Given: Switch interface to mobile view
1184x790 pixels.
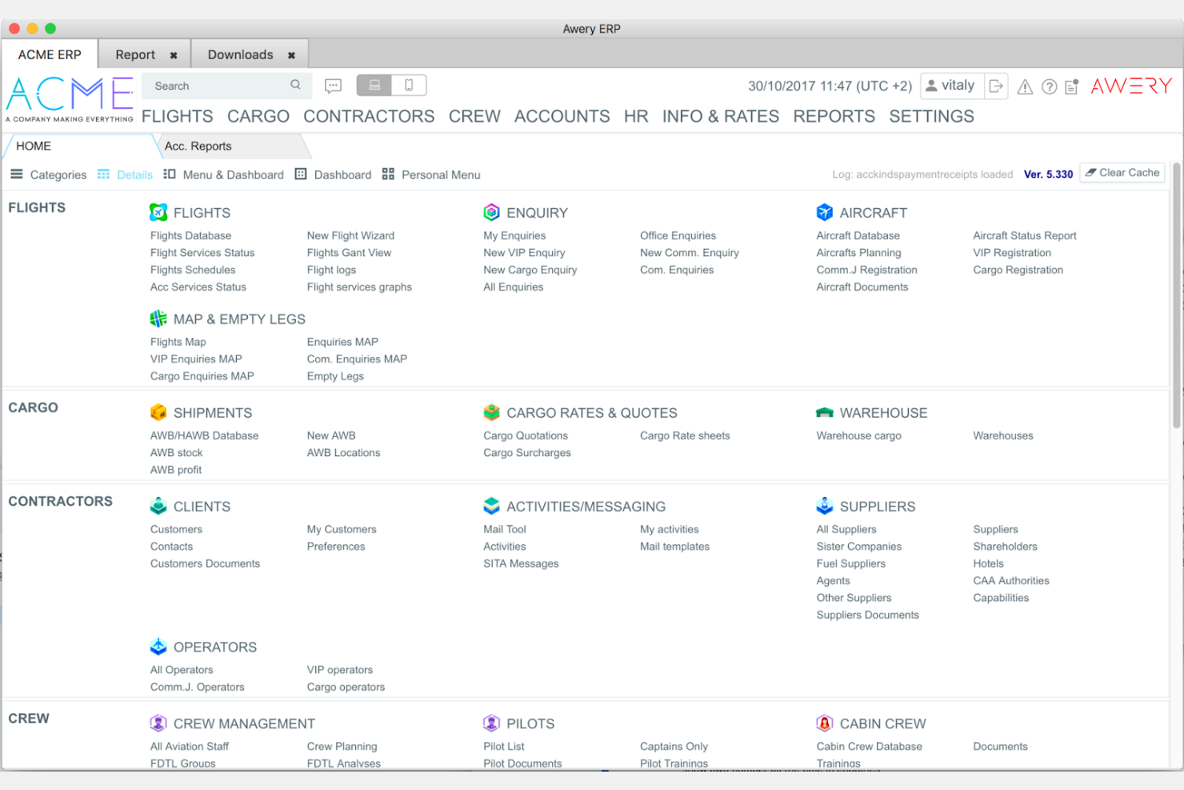Looking at the screenshot, I should [409, 85].
